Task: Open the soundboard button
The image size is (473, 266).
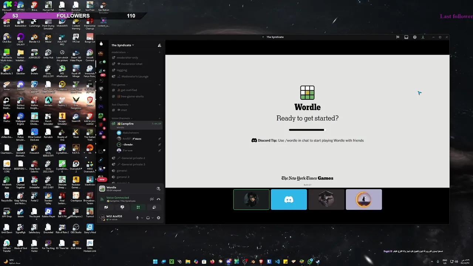Action: point(154,207)
